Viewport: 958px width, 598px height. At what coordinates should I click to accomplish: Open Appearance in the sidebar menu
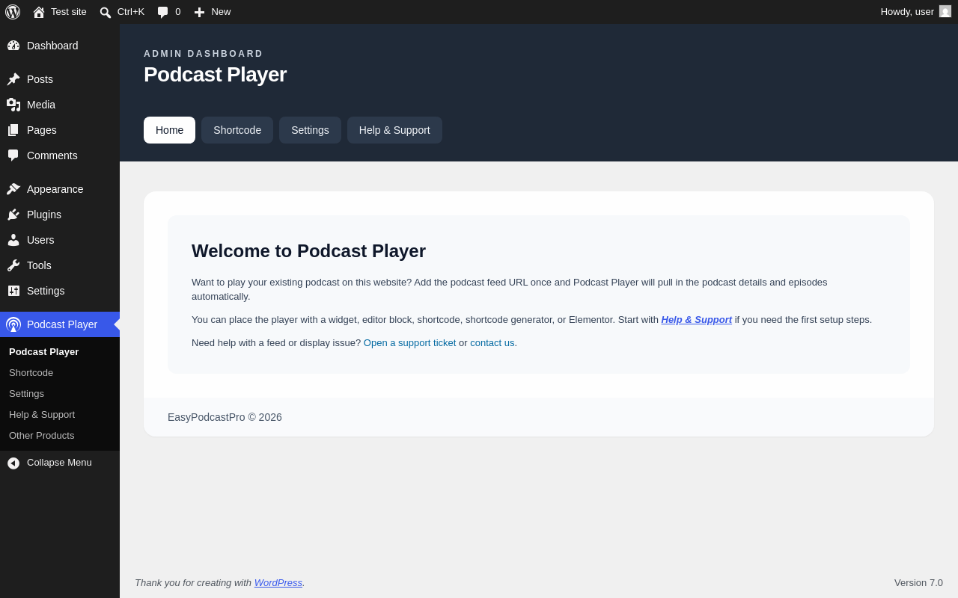coord(60,189)
